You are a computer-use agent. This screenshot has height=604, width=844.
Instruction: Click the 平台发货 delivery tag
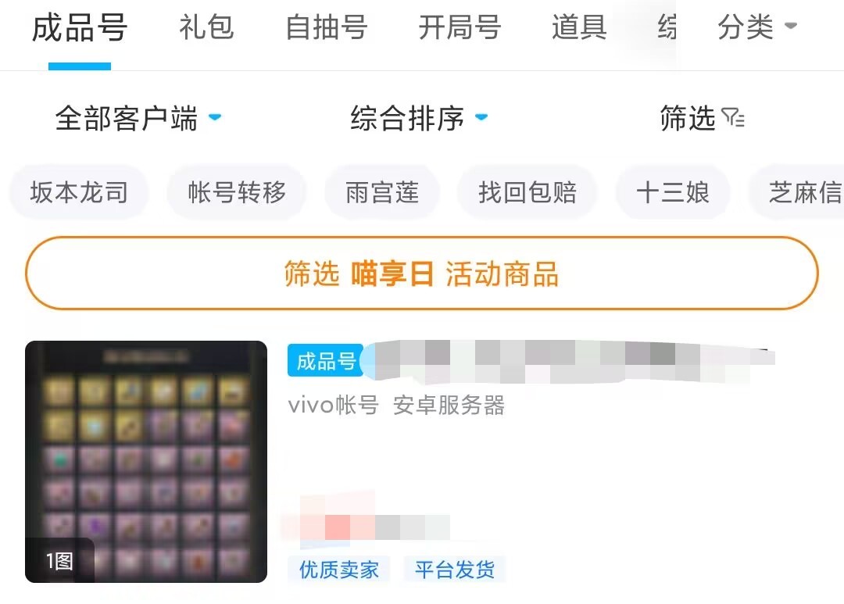(455, 570)
